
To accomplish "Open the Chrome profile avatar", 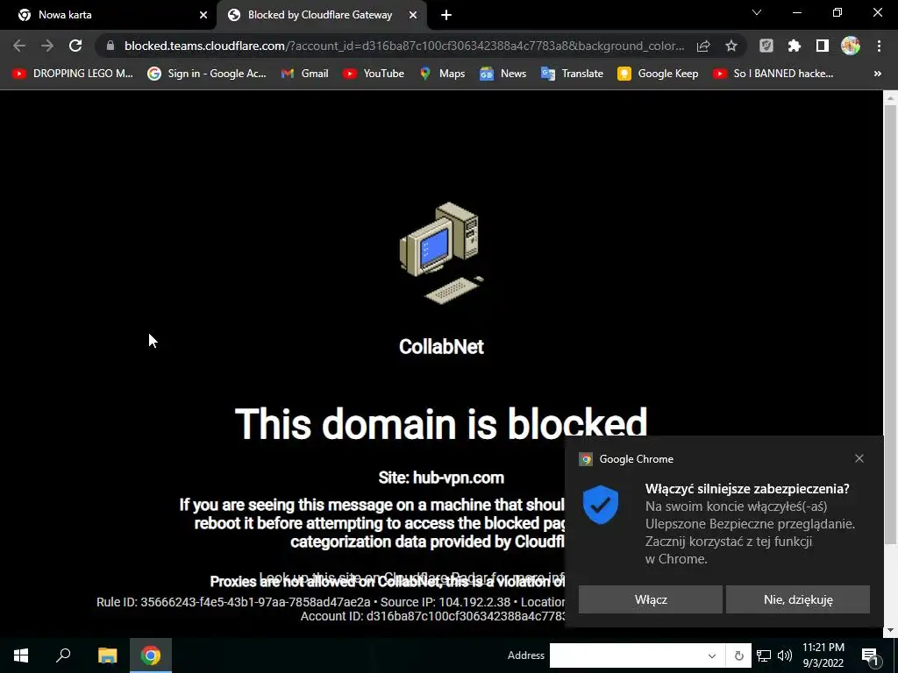I will click(851, 46).
